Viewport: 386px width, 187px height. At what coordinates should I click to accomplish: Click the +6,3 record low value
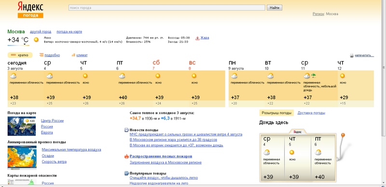pos(165,119)
